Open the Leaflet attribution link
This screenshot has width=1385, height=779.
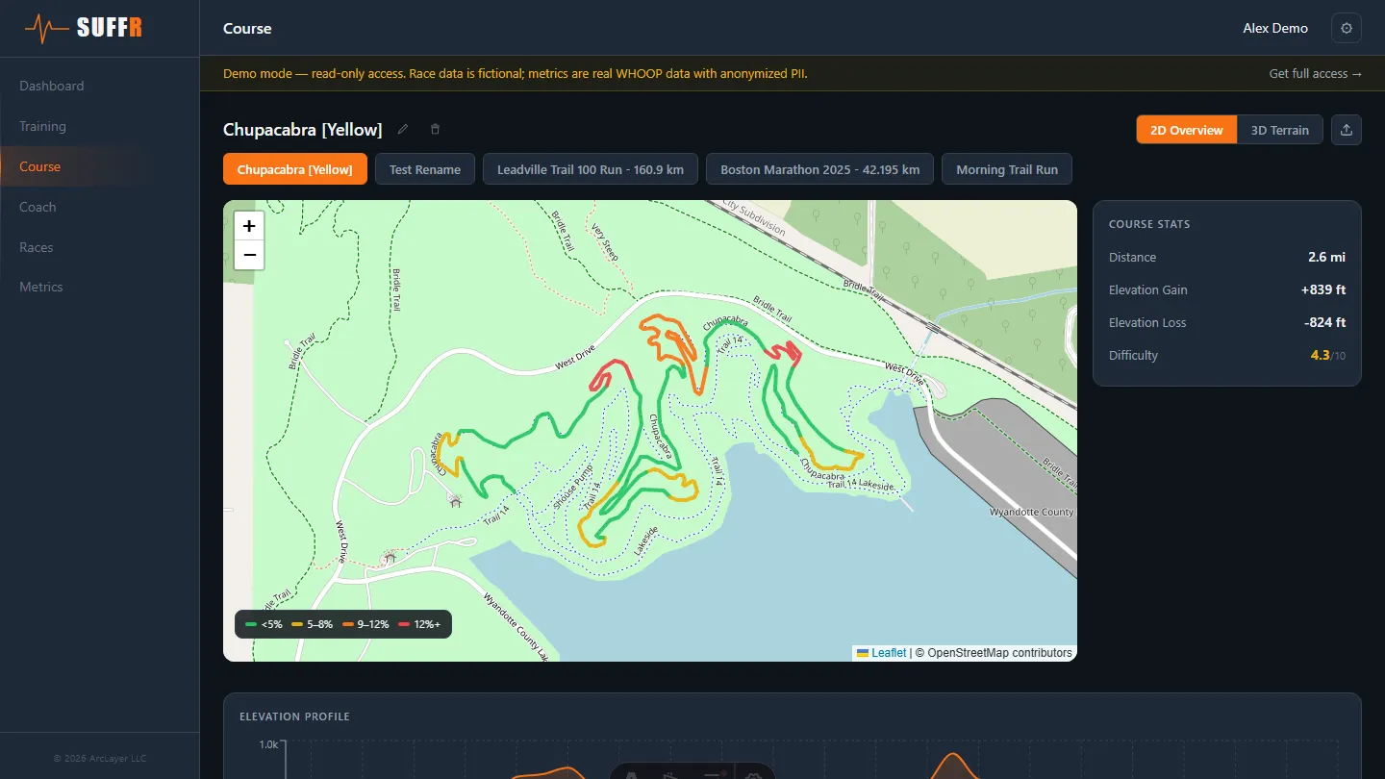[881, 652]
